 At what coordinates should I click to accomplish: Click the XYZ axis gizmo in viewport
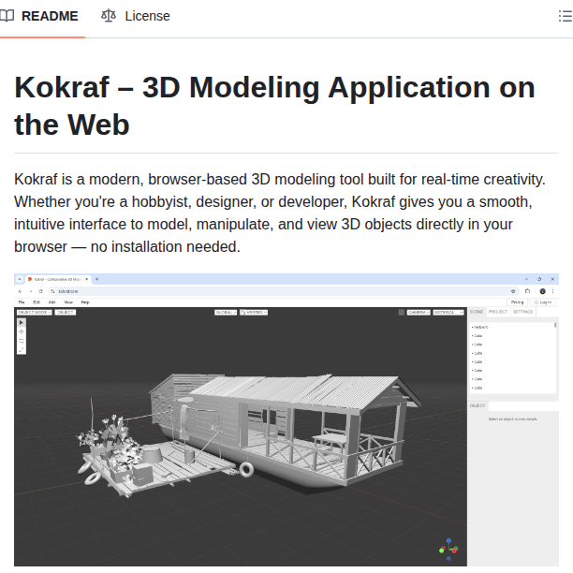click(x=448, y=548)
